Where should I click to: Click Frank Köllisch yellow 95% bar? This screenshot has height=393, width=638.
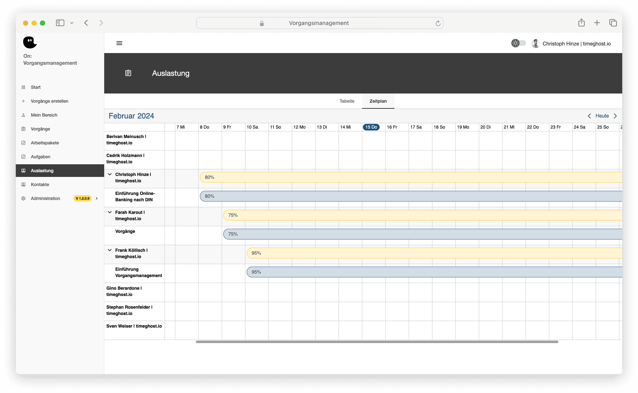coord(434,253)
